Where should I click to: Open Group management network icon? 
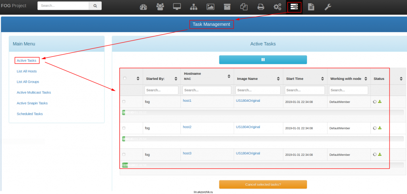pos(194,7)
